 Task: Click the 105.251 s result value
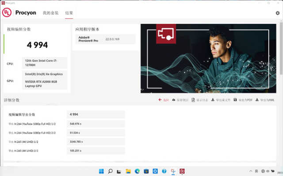coord(76,150)
